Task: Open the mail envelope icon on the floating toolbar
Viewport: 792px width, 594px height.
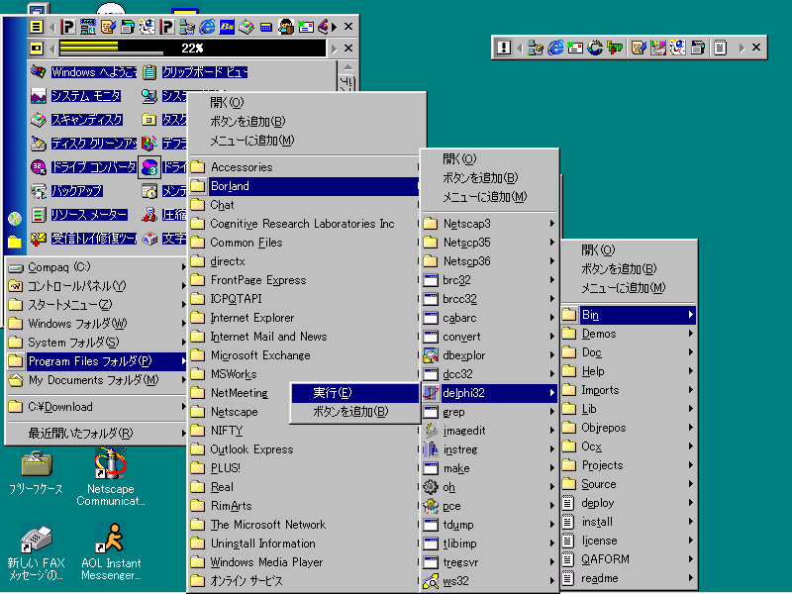Action: 575,48
